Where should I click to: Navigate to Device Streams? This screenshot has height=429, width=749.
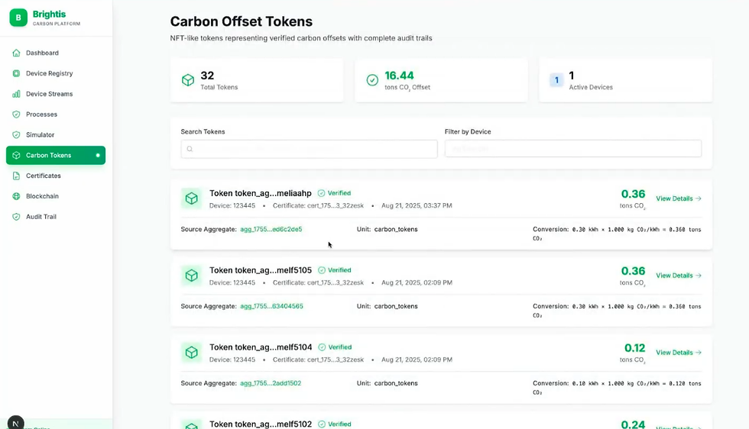point(56,94)
